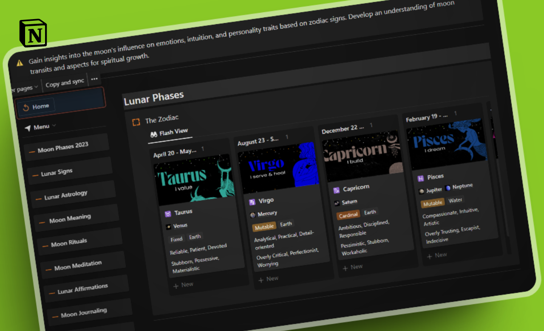The width and height of the screenshot is (544, 331).
Task: Open the three-dots more options menu
Action: (x=94, y=79)
